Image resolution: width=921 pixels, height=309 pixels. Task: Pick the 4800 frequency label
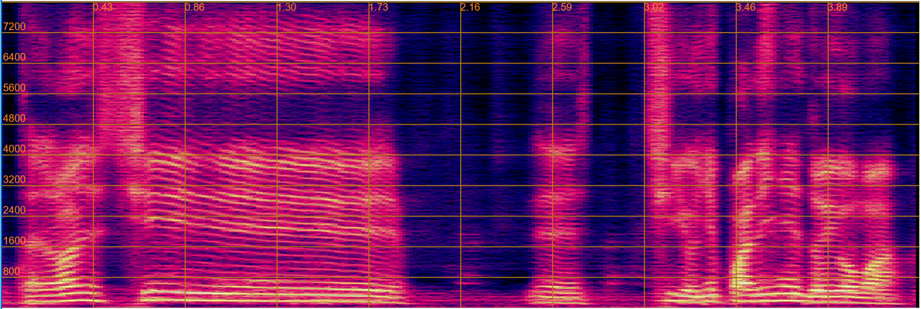(x=14, y=118)
